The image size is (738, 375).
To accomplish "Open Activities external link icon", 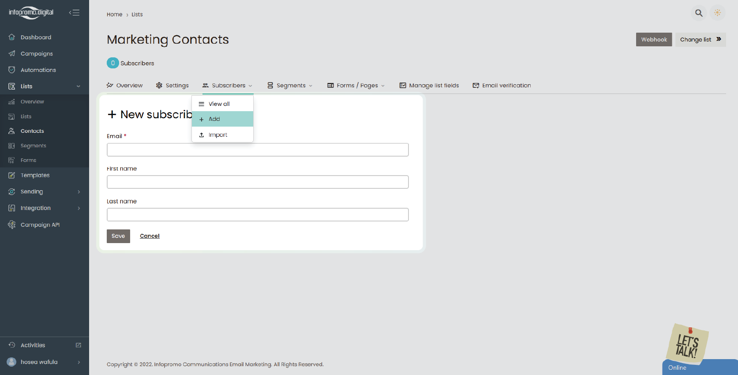I will tap(79, 345).
